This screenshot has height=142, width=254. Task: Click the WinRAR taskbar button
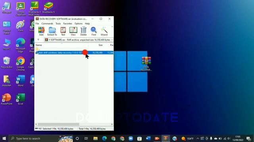[166, 138]
